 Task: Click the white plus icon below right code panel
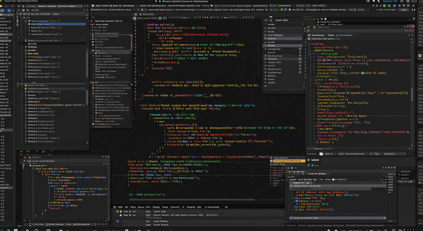click(309, 160)
